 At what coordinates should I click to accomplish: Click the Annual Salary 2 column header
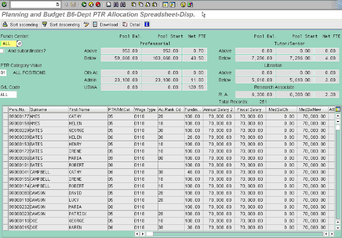(219, 109)
